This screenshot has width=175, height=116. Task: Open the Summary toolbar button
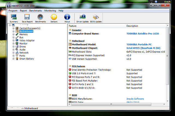tap(14, 18)
